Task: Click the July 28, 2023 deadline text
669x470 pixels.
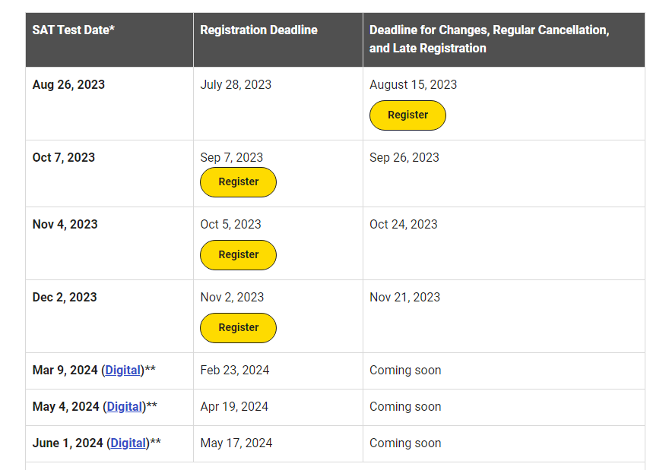Action: (x=236, y=84)
